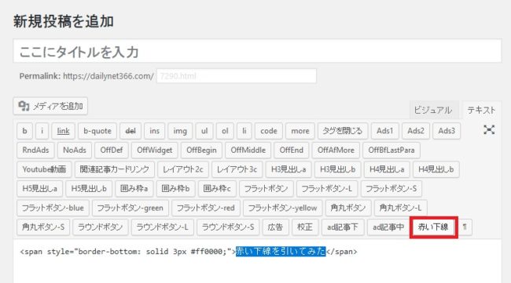Click the Add Media (メディアを追加) button
The image size is (511, 283).
[x=50, y=106]
